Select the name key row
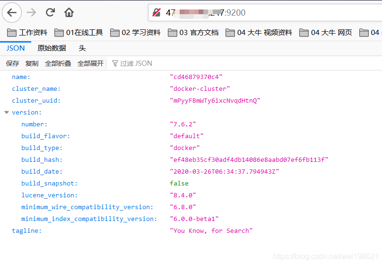This screenshot has height=265, width=382. point(21,77)
